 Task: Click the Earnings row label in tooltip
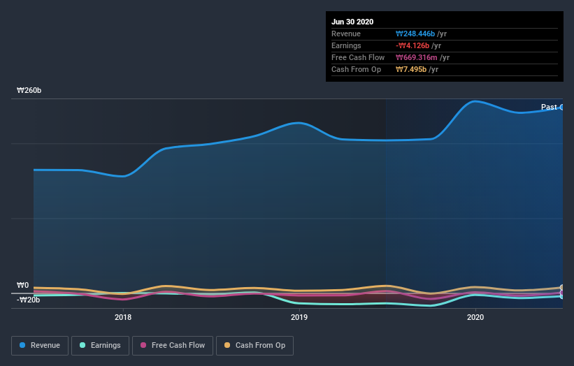346,45
